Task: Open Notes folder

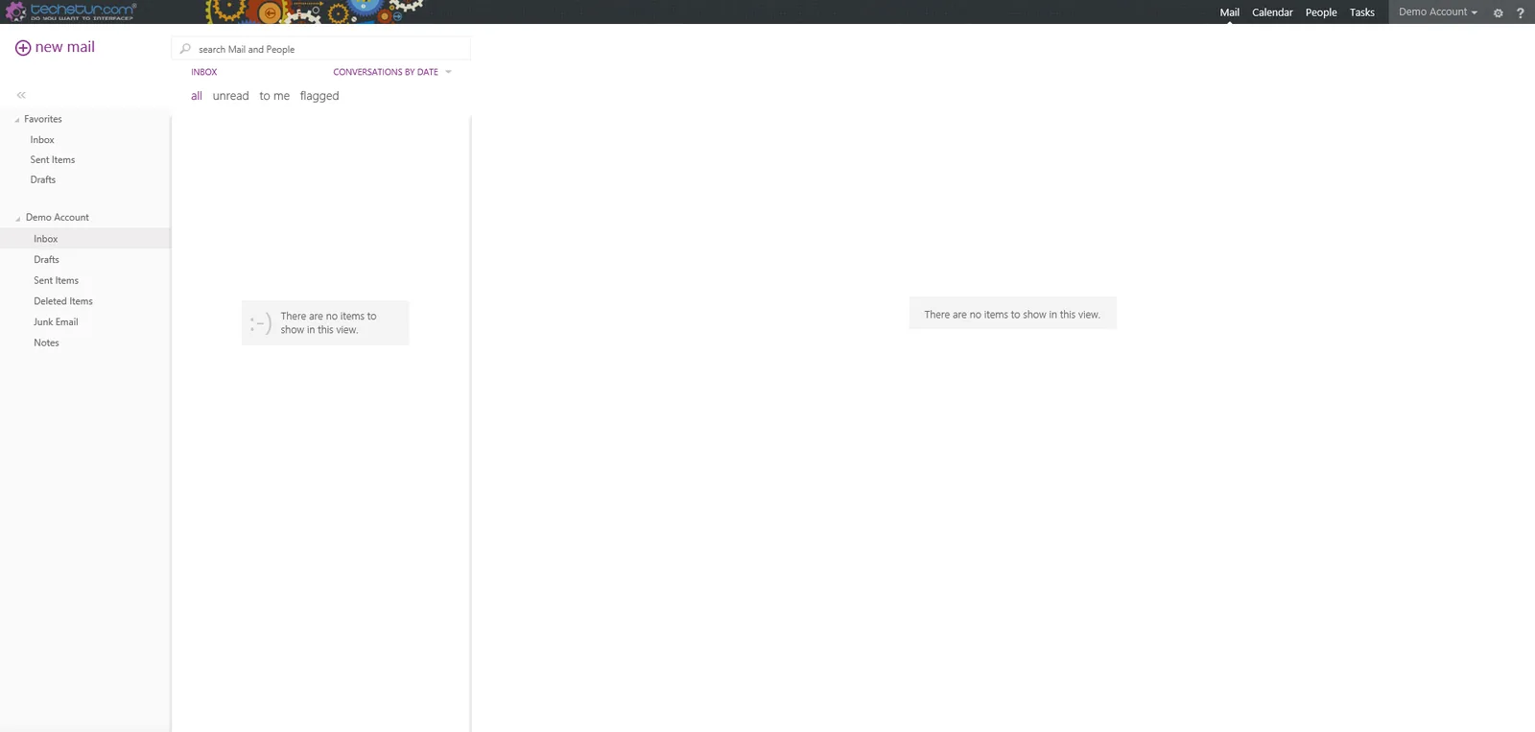Action: click(x=46, y=343)
